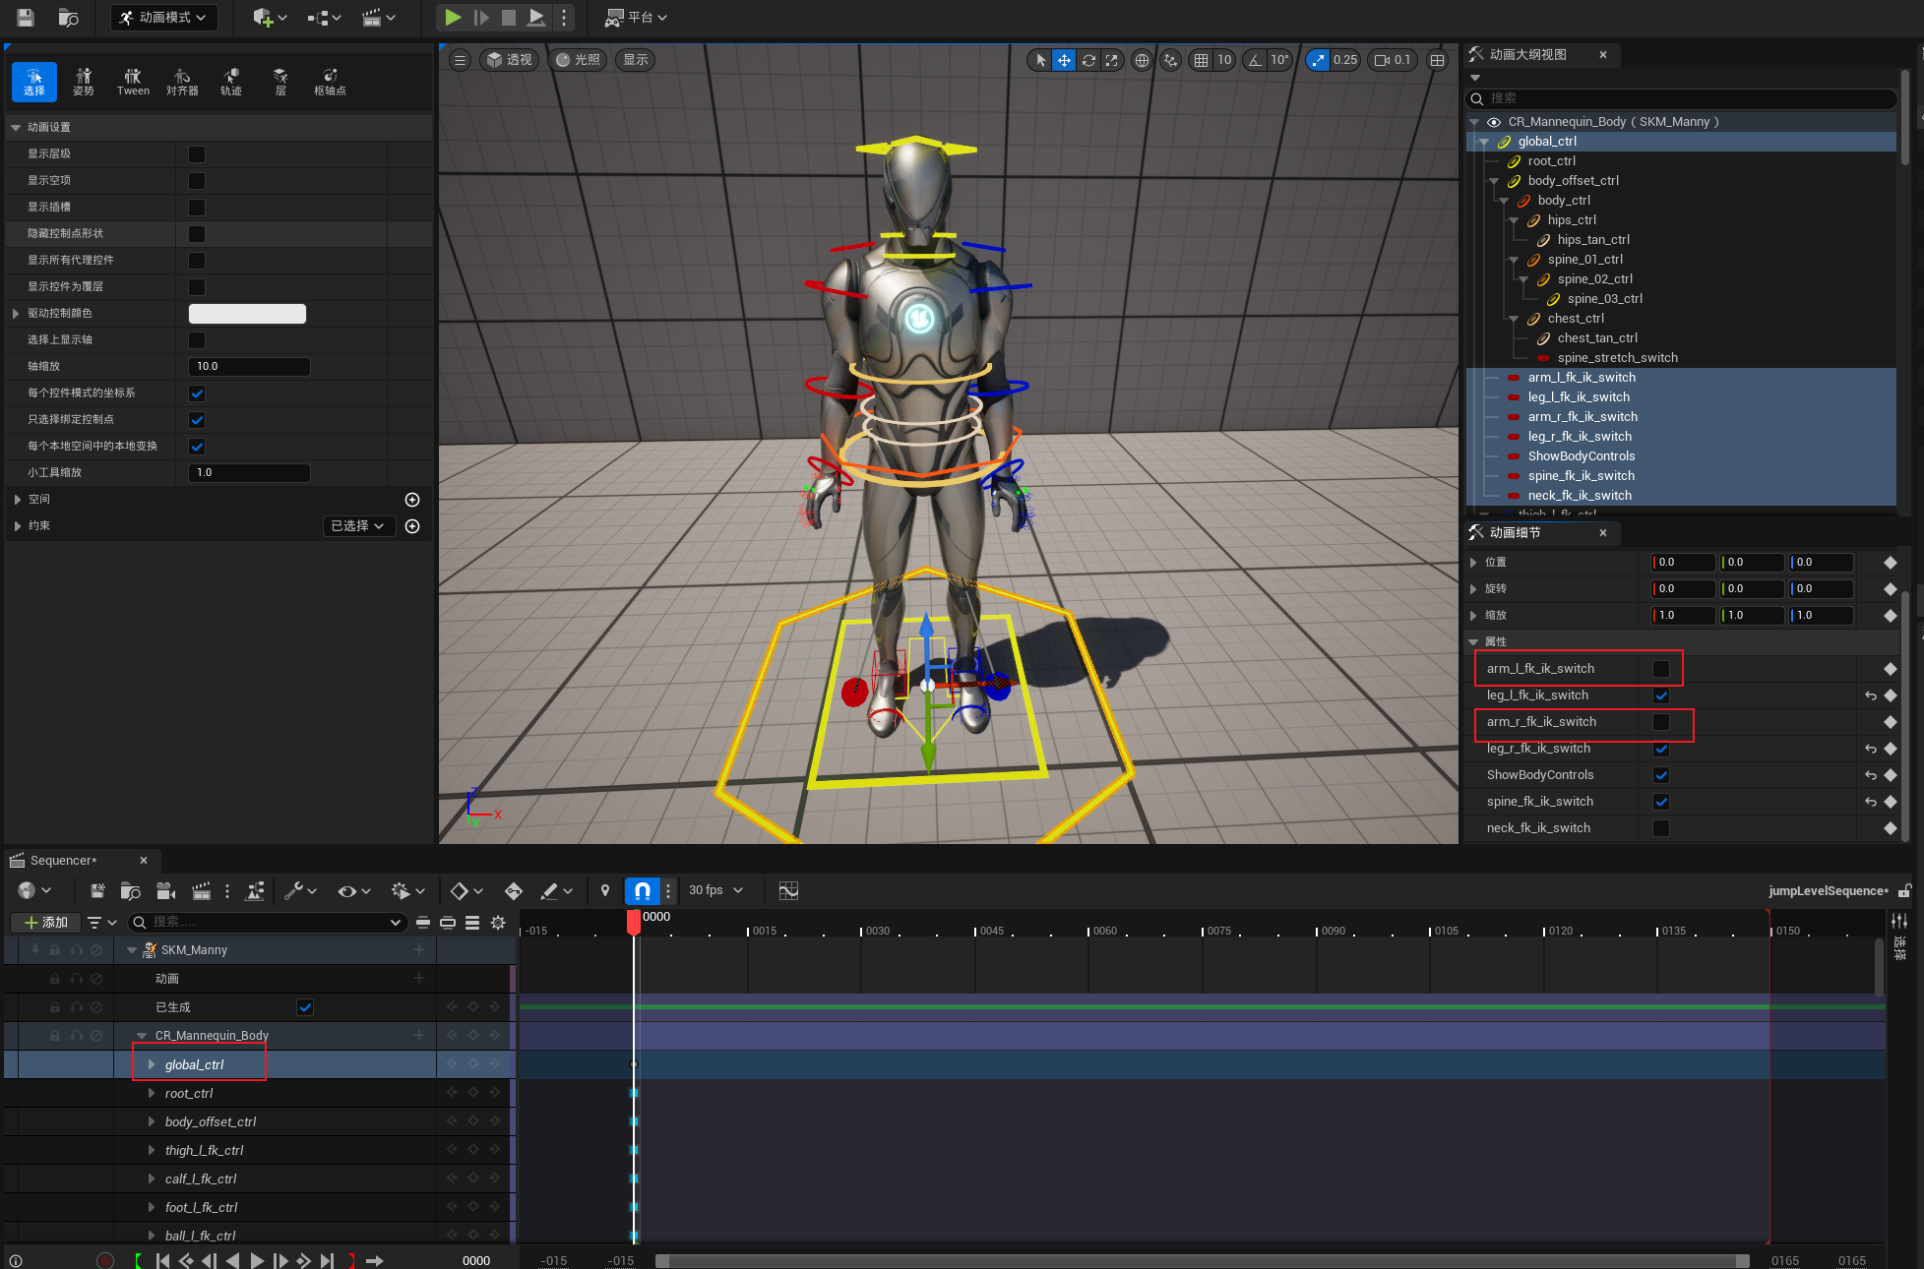Click the 添加 button in Sequencer
This screenshot has height=1269, width=1924.
(46, 922)
